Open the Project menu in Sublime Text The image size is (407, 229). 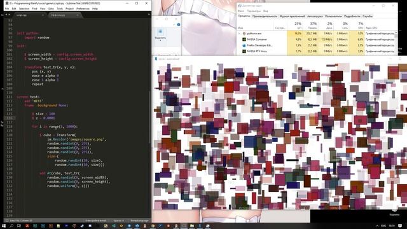click(69, 8)
